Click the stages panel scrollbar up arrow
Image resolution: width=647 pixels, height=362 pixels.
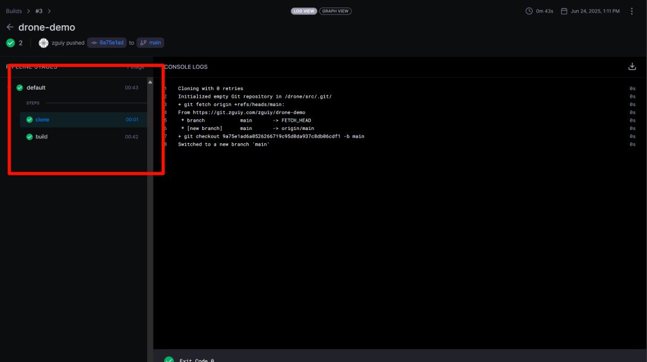150,82
